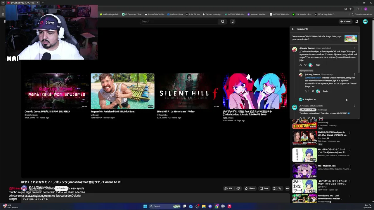Open new browser tab with plus
Image resolution: width=374 pixels, height=210 pixels.
click(x=43, y=3)
